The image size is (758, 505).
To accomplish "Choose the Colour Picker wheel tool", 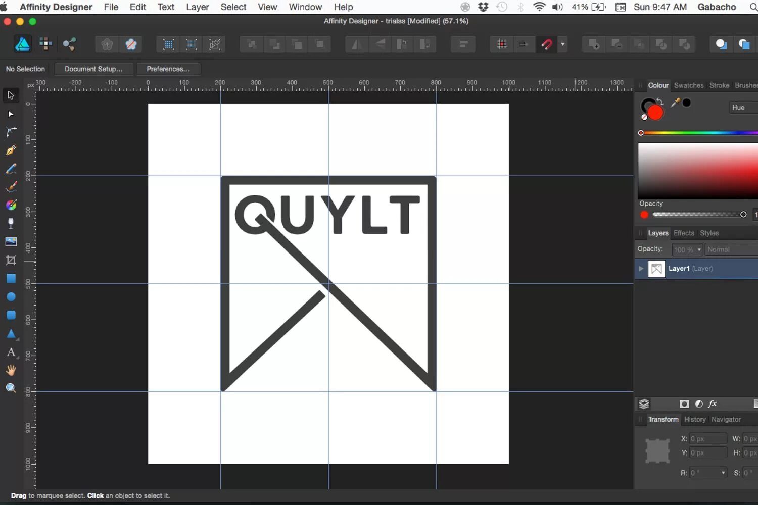I will [x=11, y=205].
